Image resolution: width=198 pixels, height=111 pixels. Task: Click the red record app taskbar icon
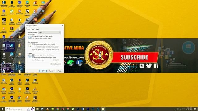click(62, 109)
